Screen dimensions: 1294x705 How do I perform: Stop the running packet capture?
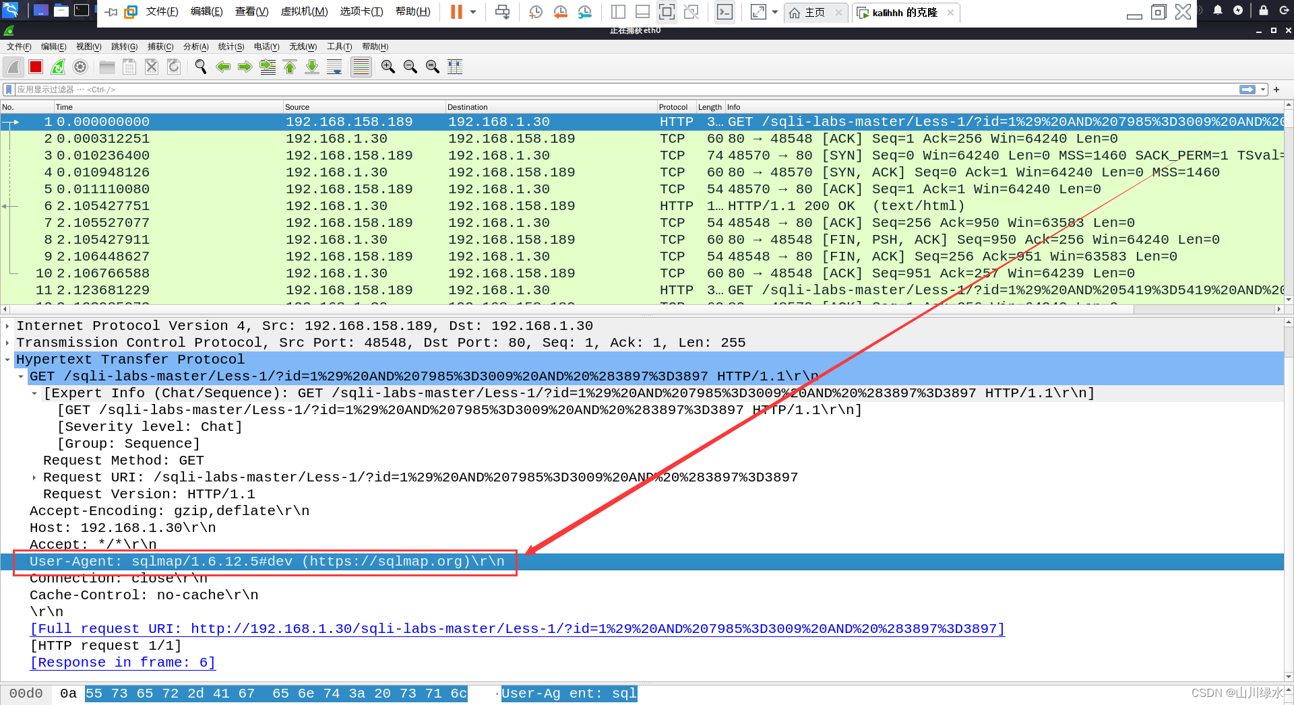(35, 67)
